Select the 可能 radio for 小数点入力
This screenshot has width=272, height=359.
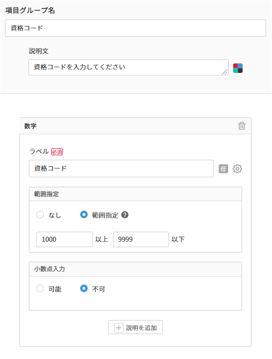(x=40, y=289)
